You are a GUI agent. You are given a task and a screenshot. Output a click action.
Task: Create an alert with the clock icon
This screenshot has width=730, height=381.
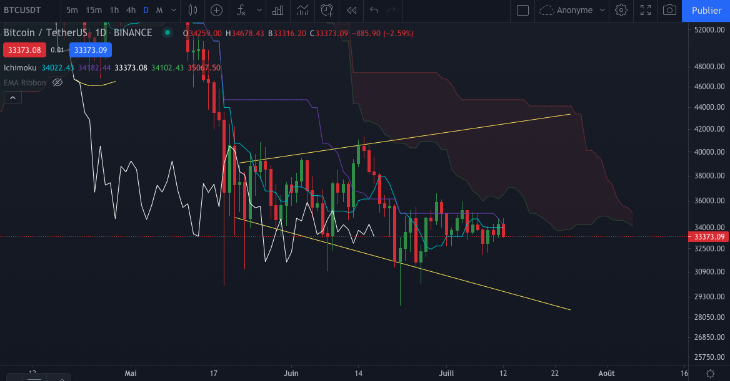pos(326,11)
